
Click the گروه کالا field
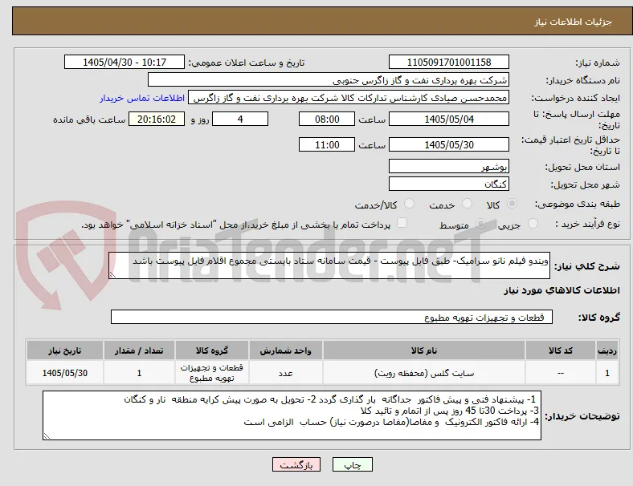pyautogui.click(x=332, y=317)
